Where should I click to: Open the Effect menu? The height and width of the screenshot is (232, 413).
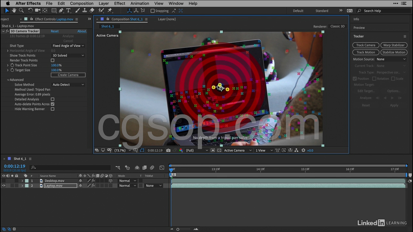120,4
